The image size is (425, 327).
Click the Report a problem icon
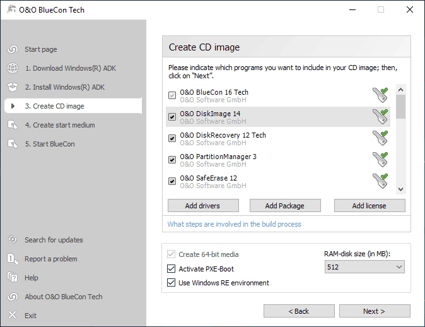click(x=13, y=259)
